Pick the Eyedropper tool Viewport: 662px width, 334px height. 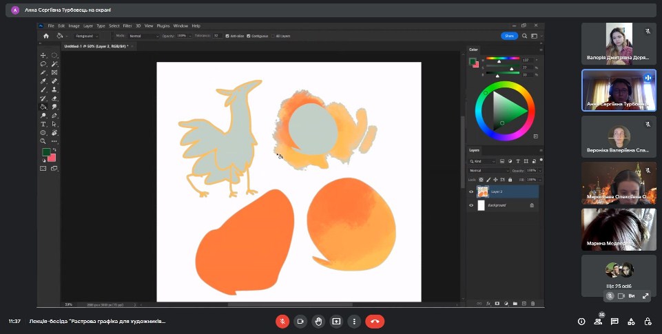(43, 81)
